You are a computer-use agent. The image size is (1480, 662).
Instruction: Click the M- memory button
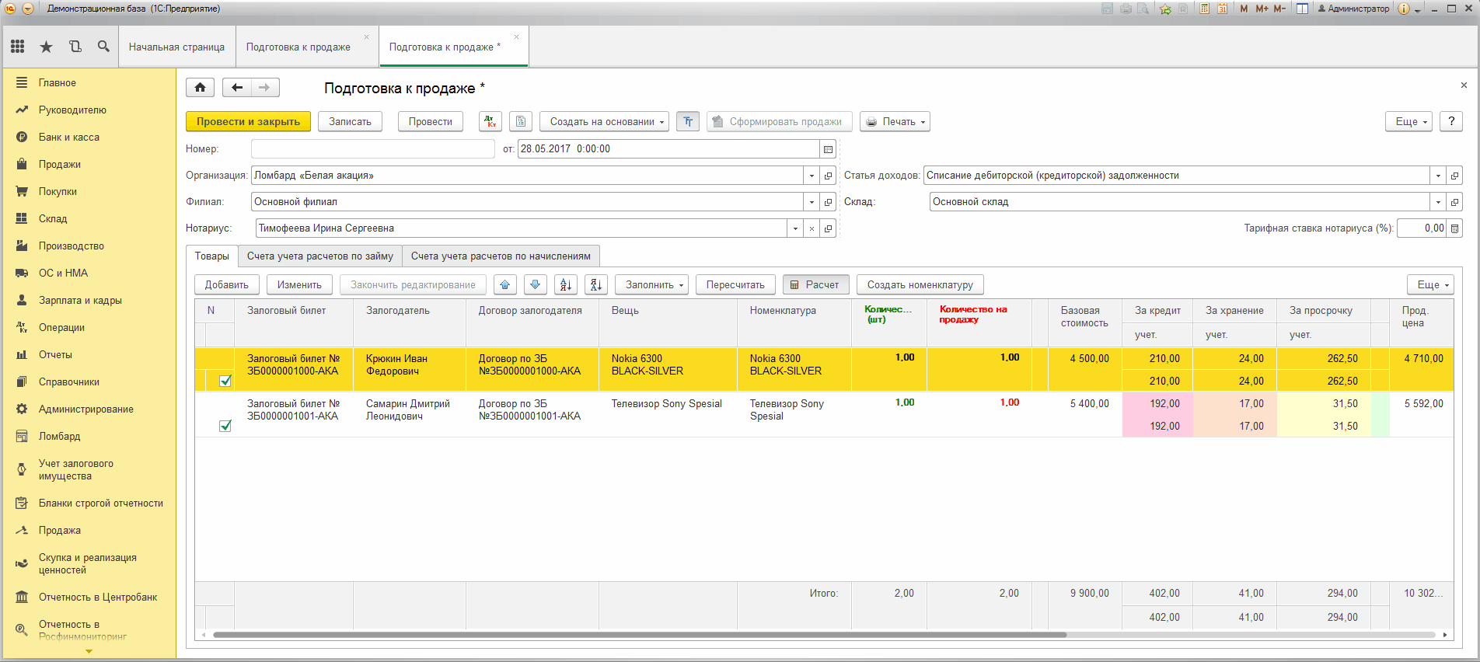coord(1279,9)
